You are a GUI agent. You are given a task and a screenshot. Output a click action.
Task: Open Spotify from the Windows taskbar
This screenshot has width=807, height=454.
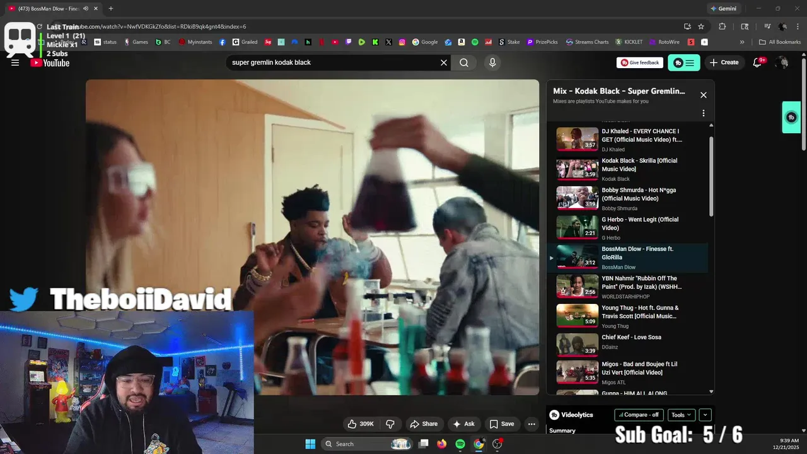(460, 444)
